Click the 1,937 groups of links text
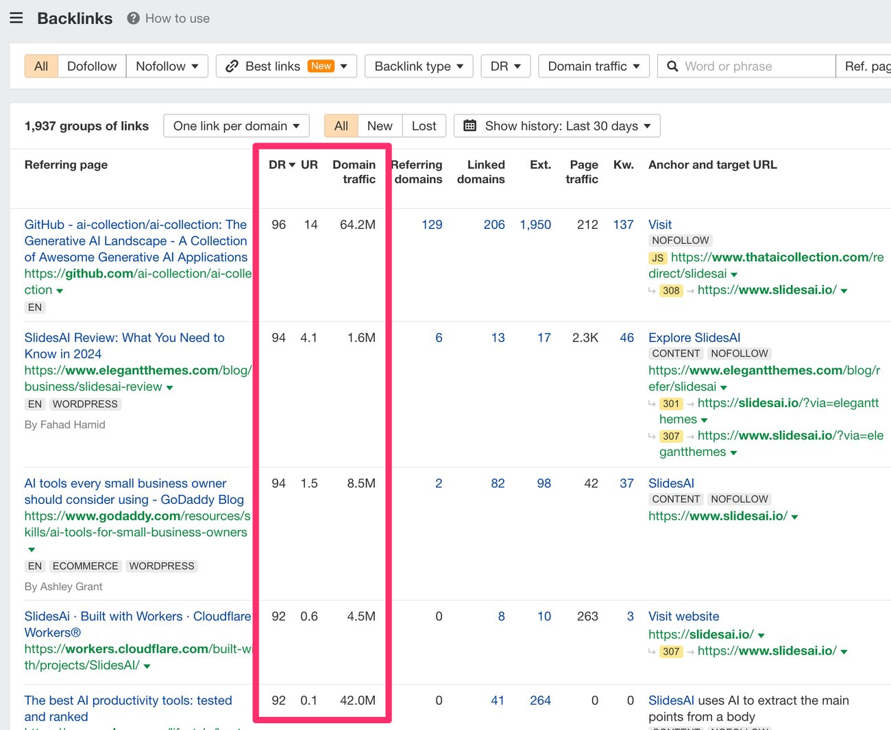 [86, 126]
